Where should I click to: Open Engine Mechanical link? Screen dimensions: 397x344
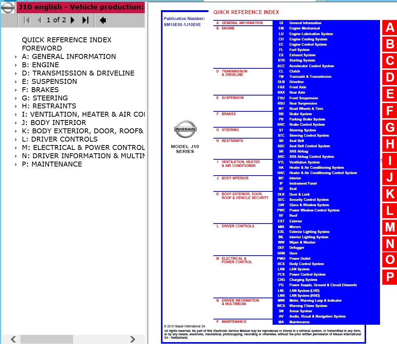coord(304,28)
